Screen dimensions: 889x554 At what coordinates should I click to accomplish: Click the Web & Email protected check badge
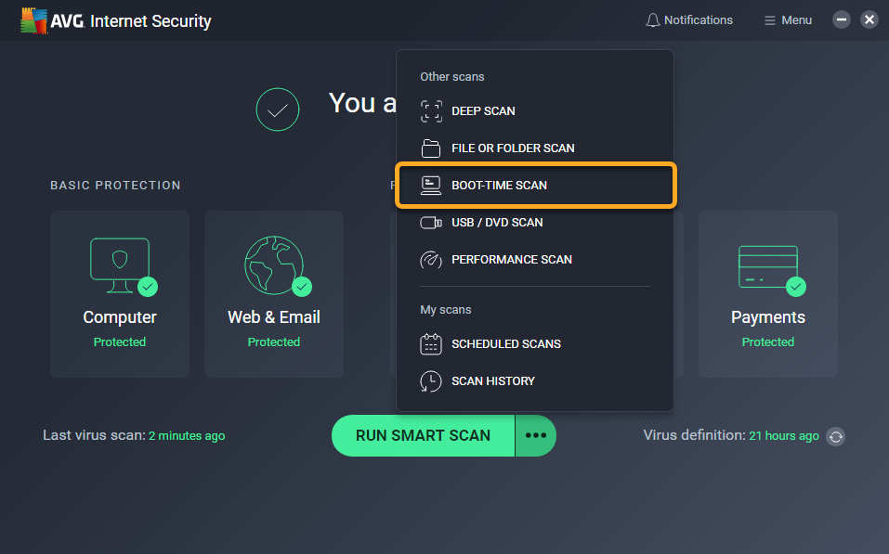[x=302, y=289]
